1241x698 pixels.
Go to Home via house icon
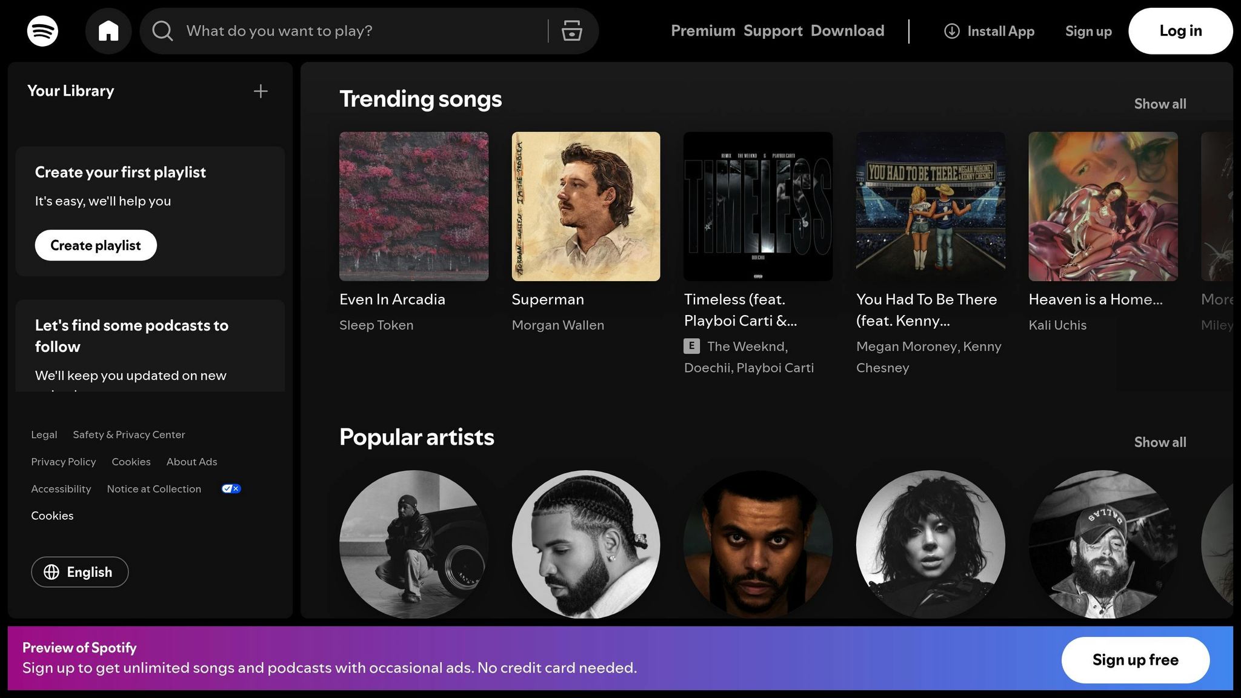click(x=108, y=31)
